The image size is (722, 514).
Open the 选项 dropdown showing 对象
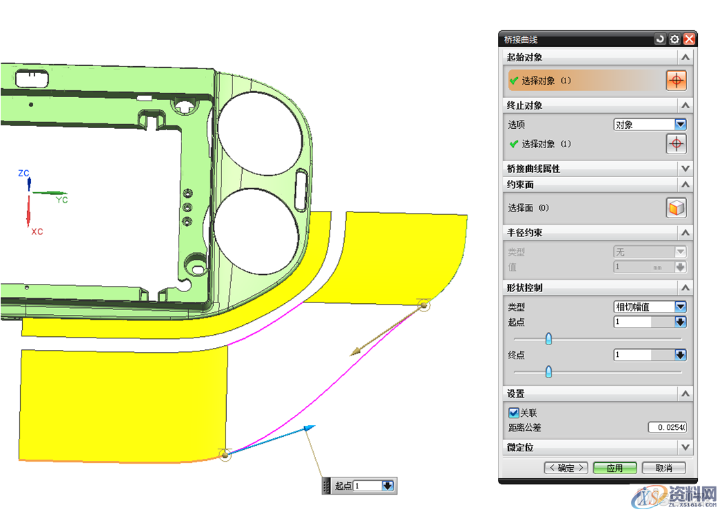[x=681, y=125]
